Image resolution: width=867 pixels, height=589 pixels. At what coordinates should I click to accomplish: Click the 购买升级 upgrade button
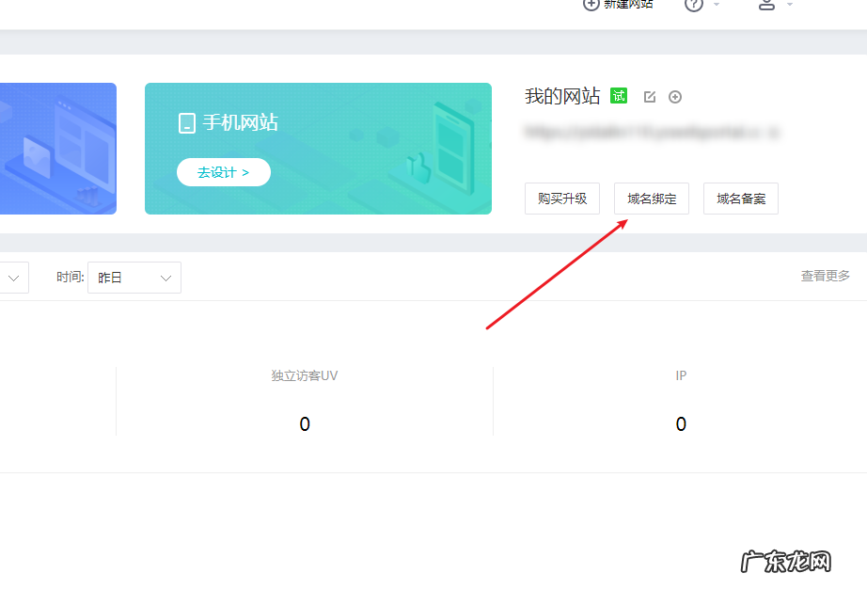click(561, 198)
